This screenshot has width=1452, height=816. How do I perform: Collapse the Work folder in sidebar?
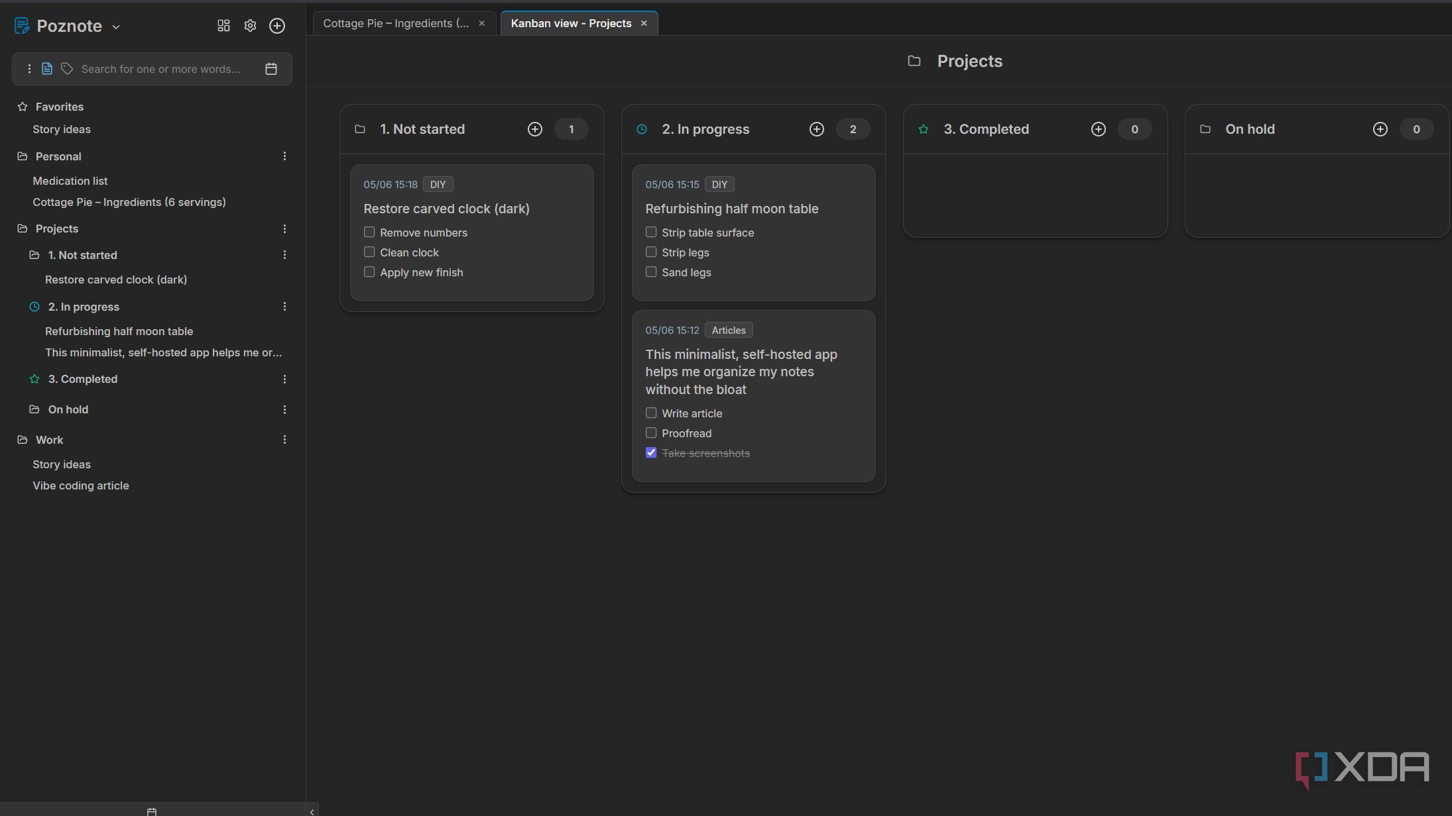(23, 440)
